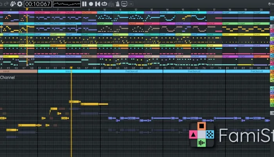Select Drum2 pattern in third track, measure 7
This screenshot has height=157, width=274.
(x=58, y=35)
